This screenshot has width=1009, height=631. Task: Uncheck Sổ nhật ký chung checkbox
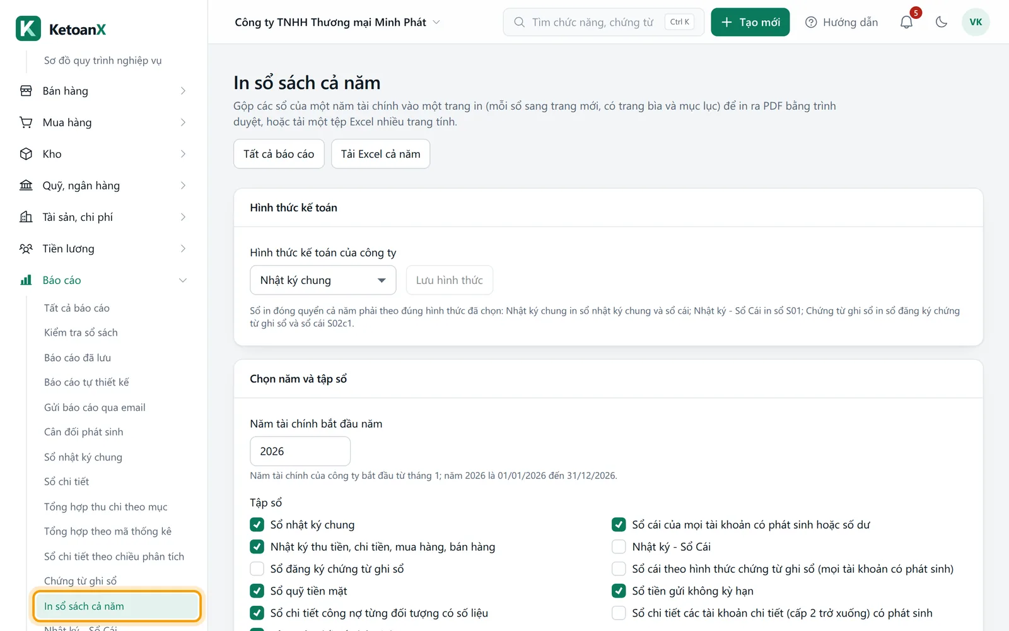[x=257, y=524]
